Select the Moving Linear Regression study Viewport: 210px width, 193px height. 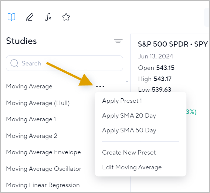pos(43,185)
